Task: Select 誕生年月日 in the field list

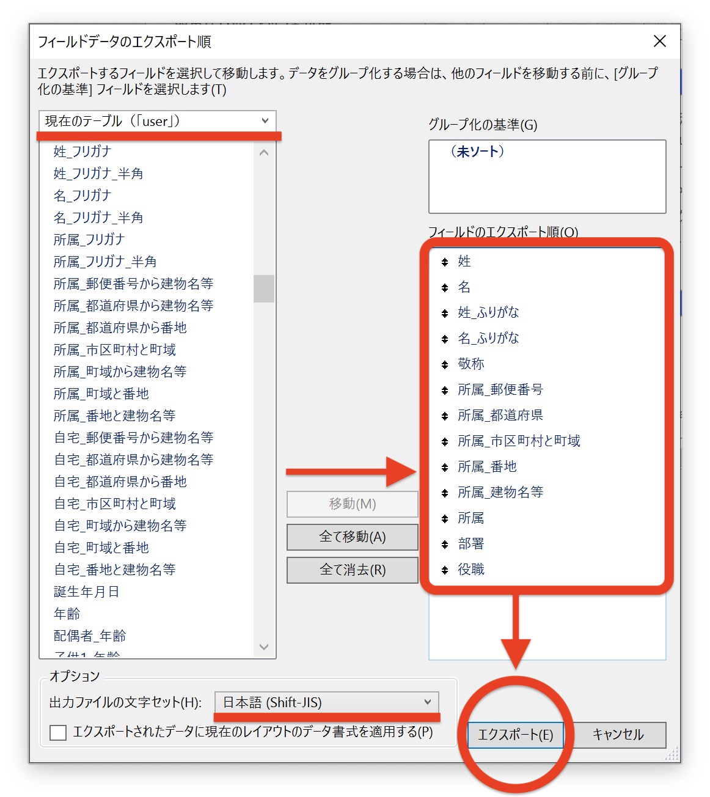Action: 86,592
